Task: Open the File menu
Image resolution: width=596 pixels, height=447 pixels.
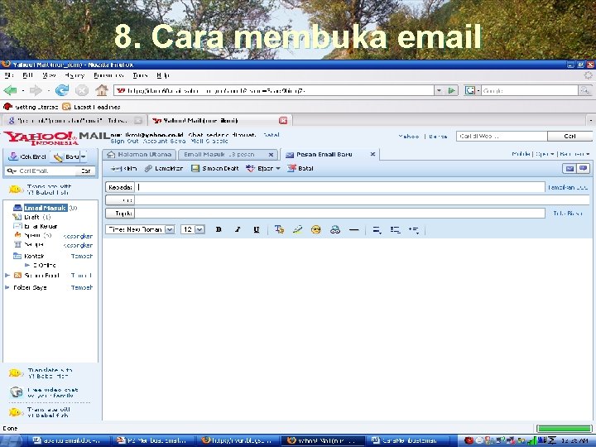Action: 9,75
